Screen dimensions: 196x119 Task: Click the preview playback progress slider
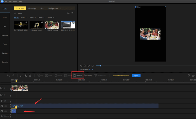tap(100, 66)
